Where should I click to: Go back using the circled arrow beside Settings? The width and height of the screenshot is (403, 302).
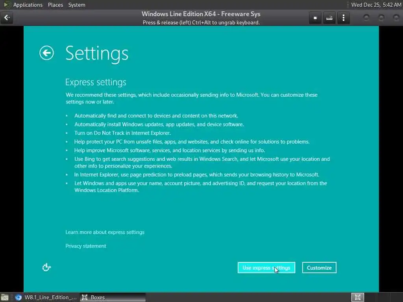coord(46,53)
